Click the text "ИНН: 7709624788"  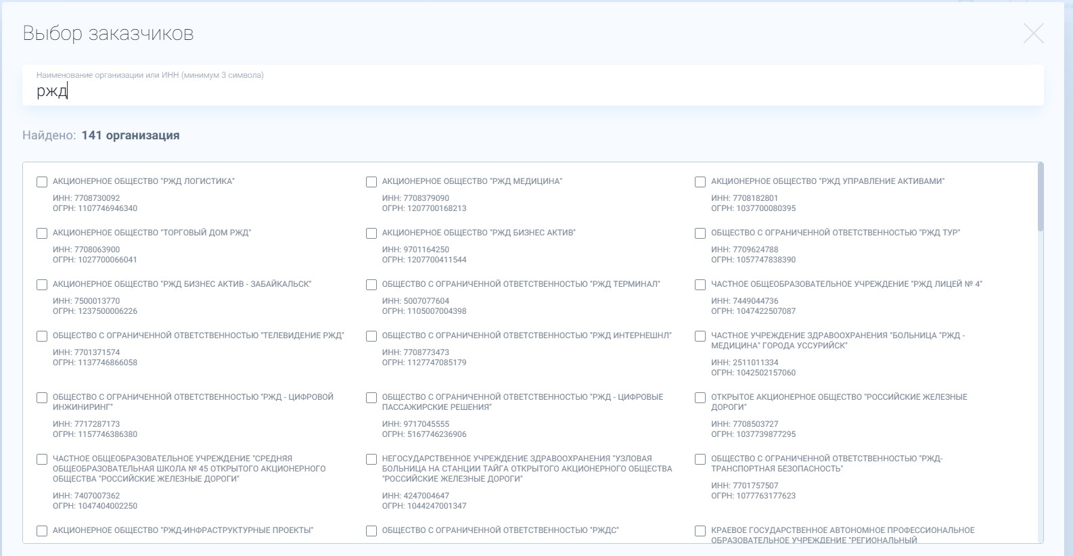pos(745,250)
